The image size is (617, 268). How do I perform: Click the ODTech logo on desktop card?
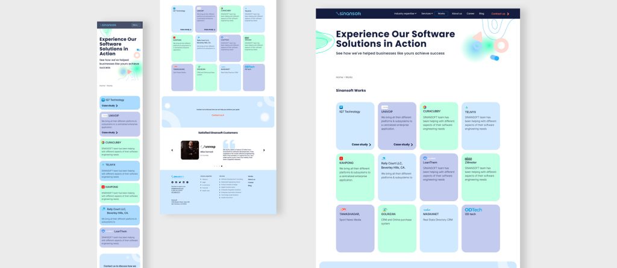pyautogui.click(x=473, y=209)
